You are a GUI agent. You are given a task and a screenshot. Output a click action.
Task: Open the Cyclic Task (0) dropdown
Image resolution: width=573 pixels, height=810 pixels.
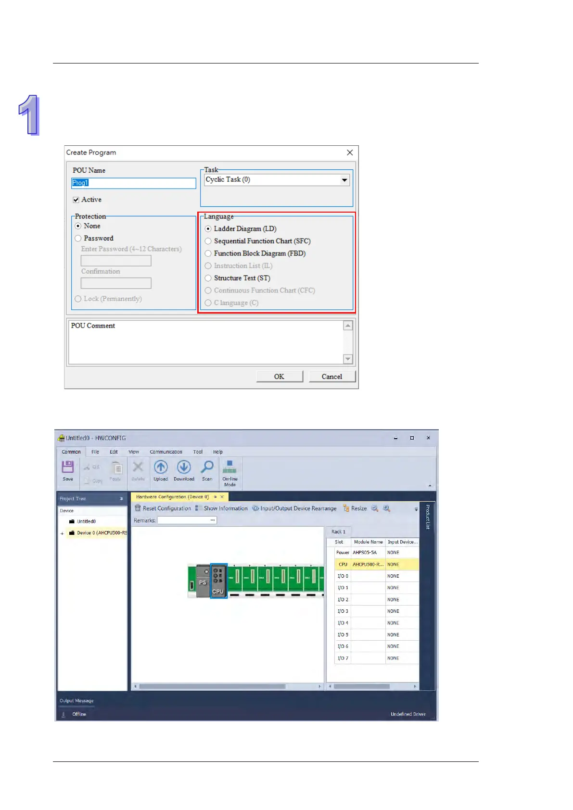point(344,180)
